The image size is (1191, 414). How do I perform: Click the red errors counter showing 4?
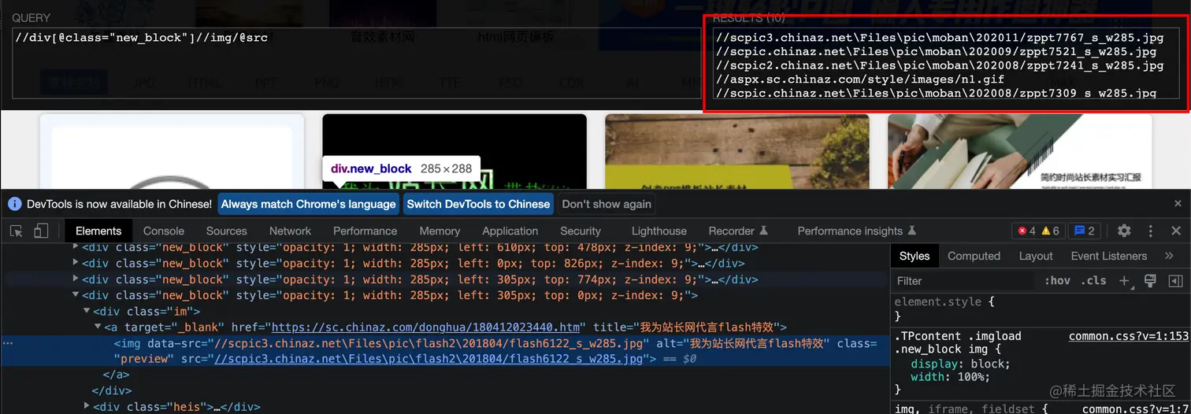point(1026,231)
